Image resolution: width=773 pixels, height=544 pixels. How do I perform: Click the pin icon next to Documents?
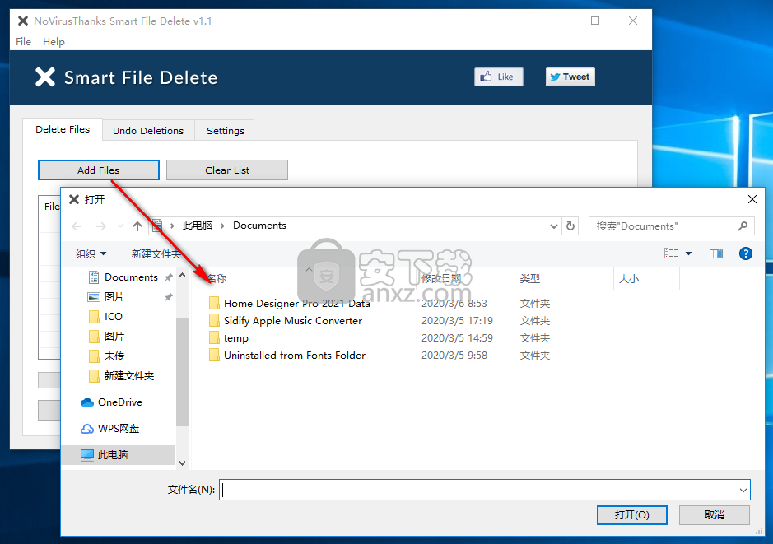[169, 277]
